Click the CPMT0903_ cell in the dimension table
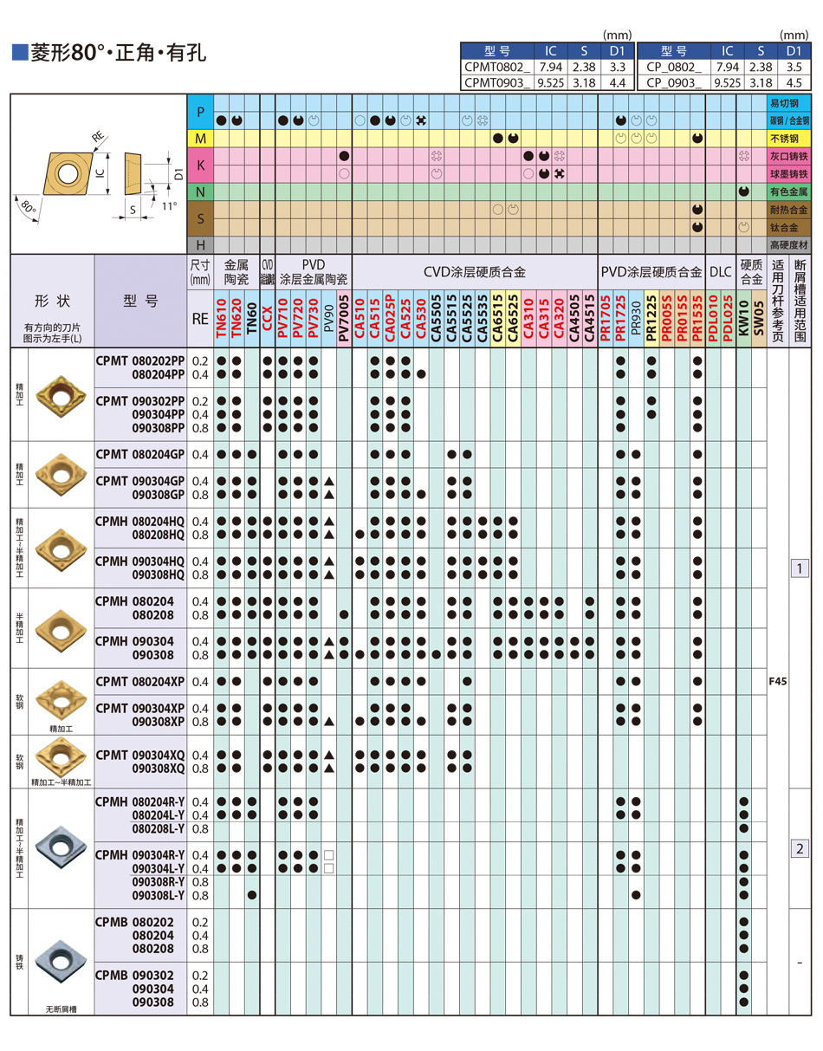The image size is (823, 1051). (496, 82)
